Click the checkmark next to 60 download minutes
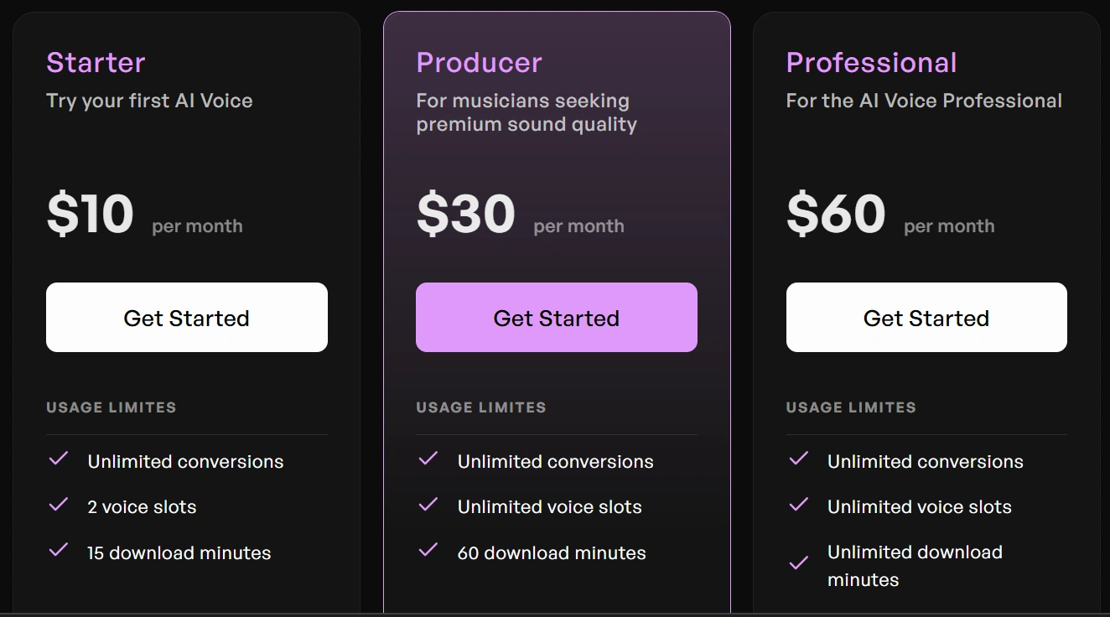This screenshot has height=617, width=1110. point(428,550)
